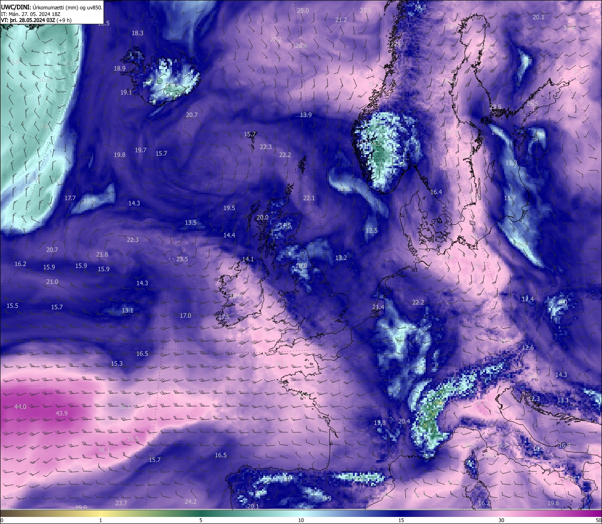Image resolution: width=602 pixels, height=524 pixels.
Task: Click the colorbar tick label '50'
Action: coord(598,520)
